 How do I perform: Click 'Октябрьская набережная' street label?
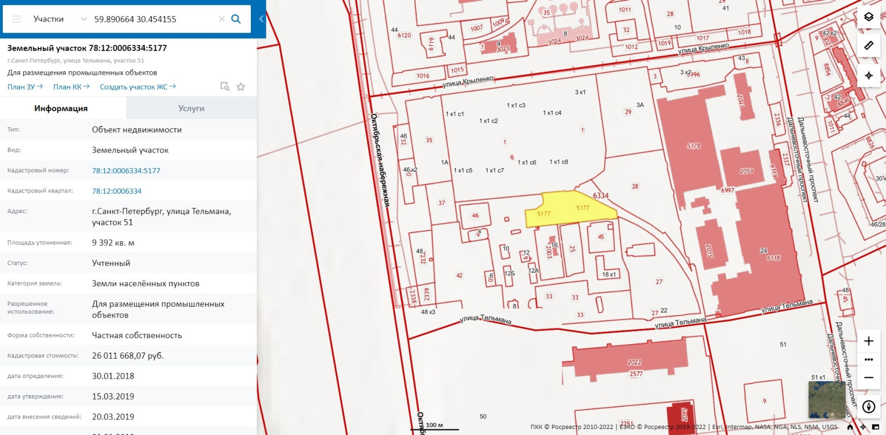point(380,160)
